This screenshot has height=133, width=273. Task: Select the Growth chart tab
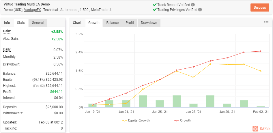(94, 23)
